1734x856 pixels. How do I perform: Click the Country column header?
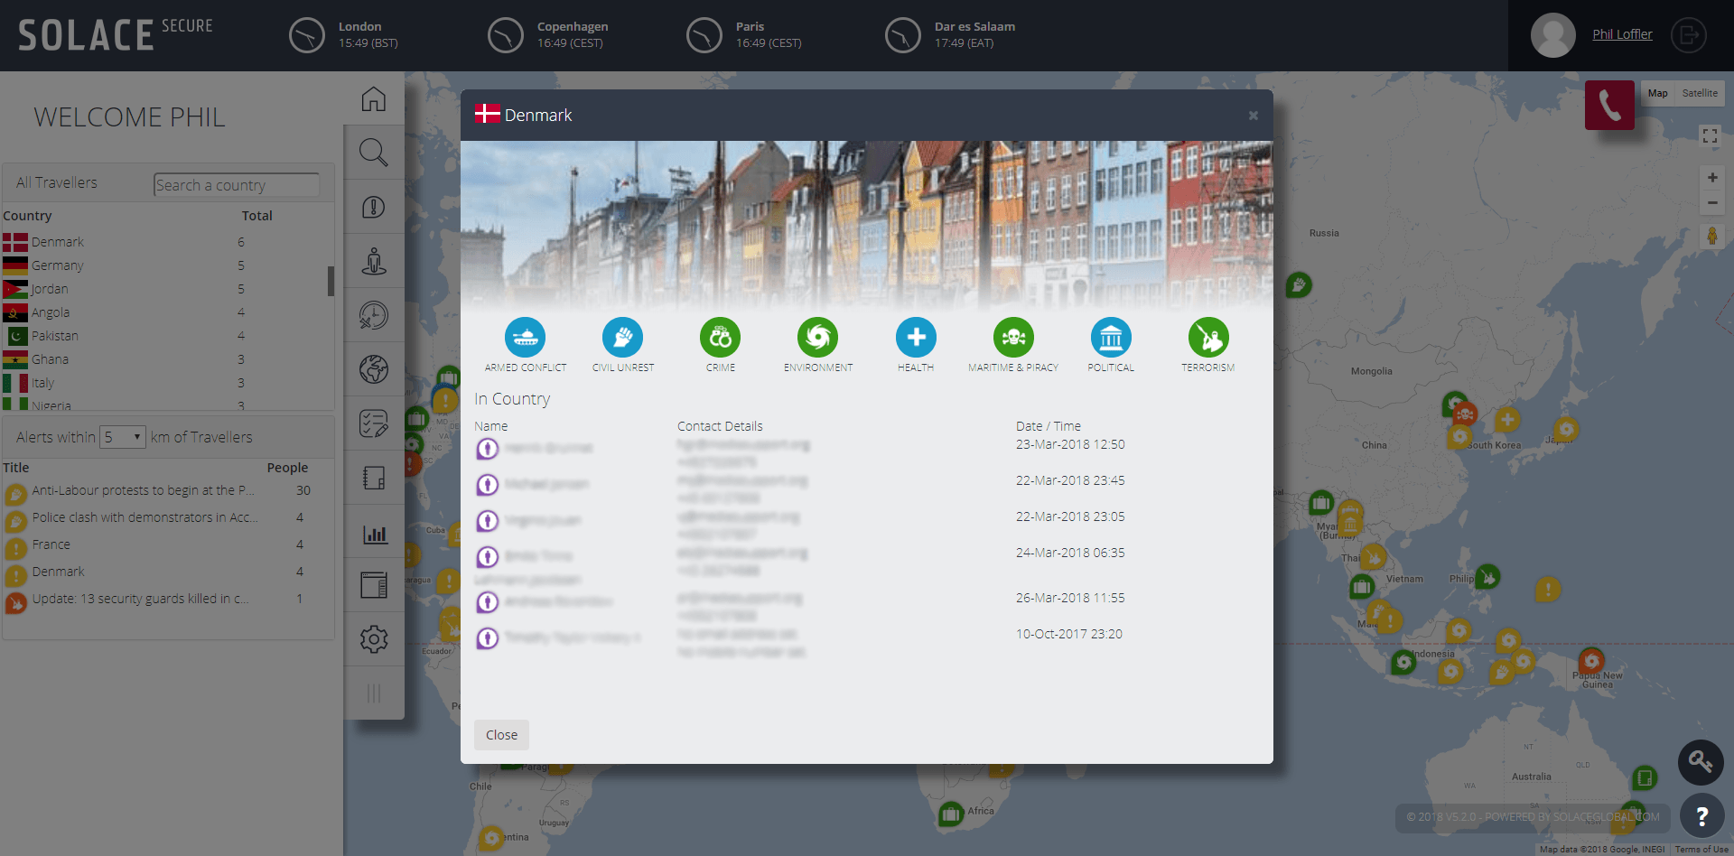[x=27, y=216]
